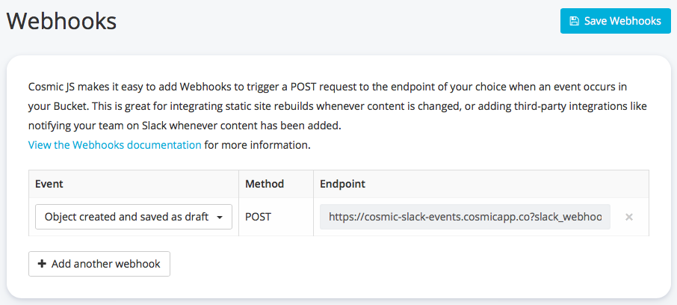Image resolution: width=677 pixels, height=305 pixels.
Task: Click the plus icon beside Add another webhook
Action: pos(41,264)
